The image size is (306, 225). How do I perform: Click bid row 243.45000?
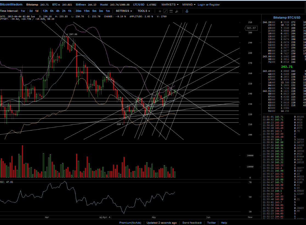pos(284,71)
